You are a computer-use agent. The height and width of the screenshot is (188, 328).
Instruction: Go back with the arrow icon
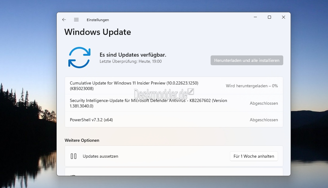click(64, 20)
